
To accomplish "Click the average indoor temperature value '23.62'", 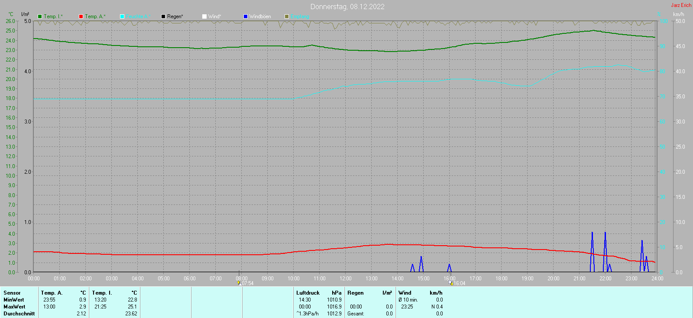I will pyautogui.click(x=131, y=314).
